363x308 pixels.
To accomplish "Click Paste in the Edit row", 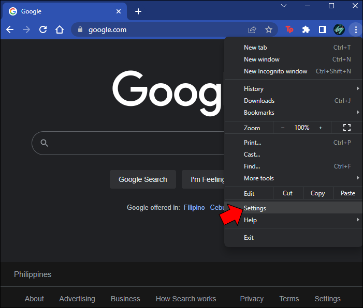I will click(348, 193).
